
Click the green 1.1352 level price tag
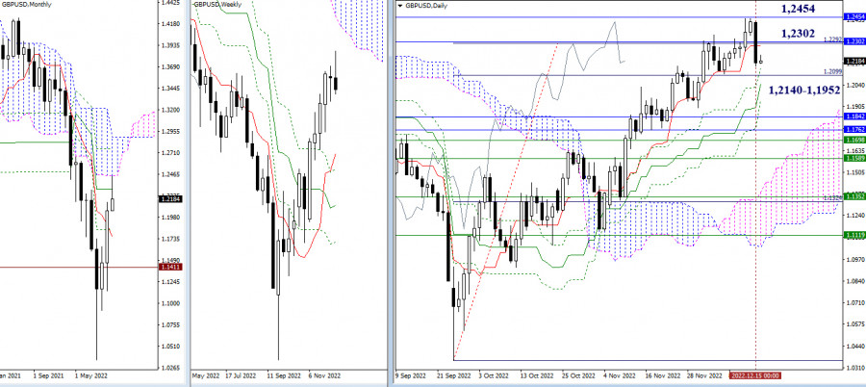tap(854, 197)
